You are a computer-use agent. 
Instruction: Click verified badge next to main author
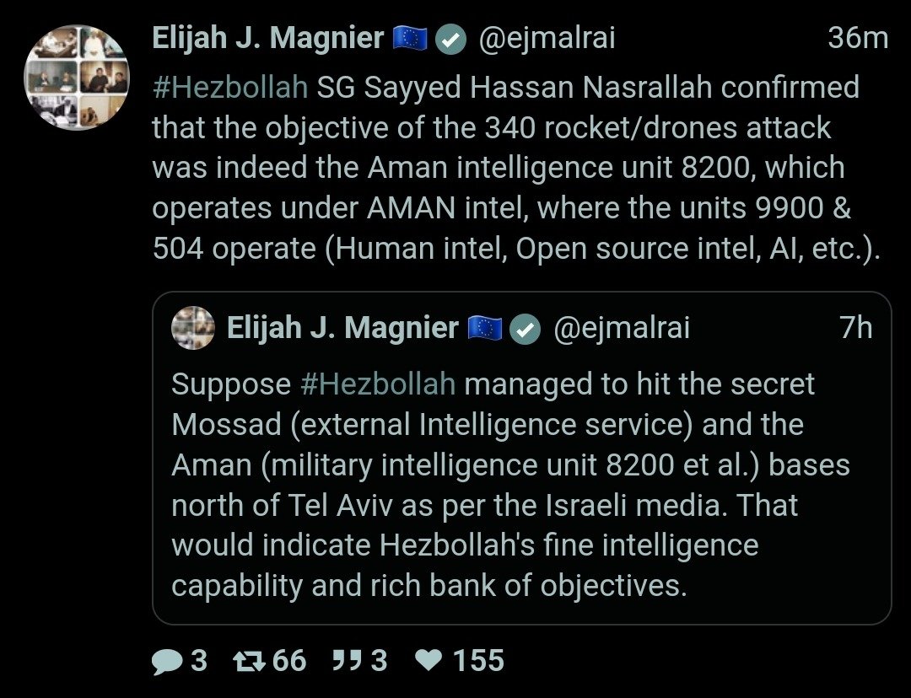(x=451, y=40)
